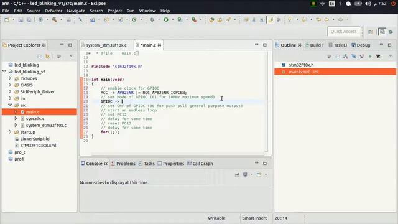
Task: Select syscalls.c in Project Explorer
Action: (35, 119)
